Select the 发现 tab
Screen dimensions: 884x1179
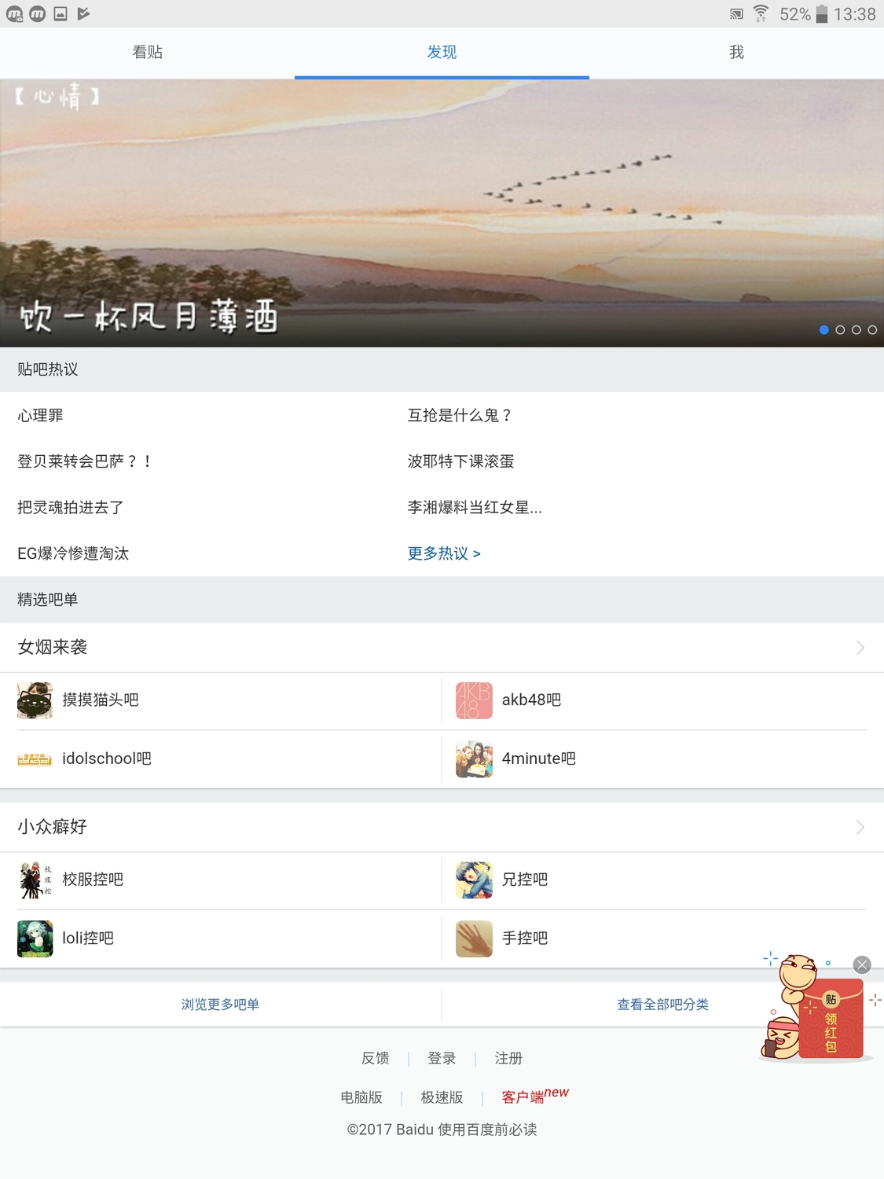click(x=442, y=53)
